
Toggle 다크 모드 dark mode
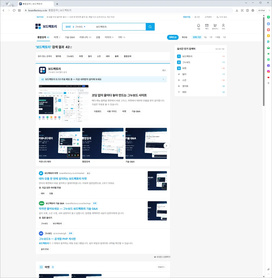[x=222, y=17]
